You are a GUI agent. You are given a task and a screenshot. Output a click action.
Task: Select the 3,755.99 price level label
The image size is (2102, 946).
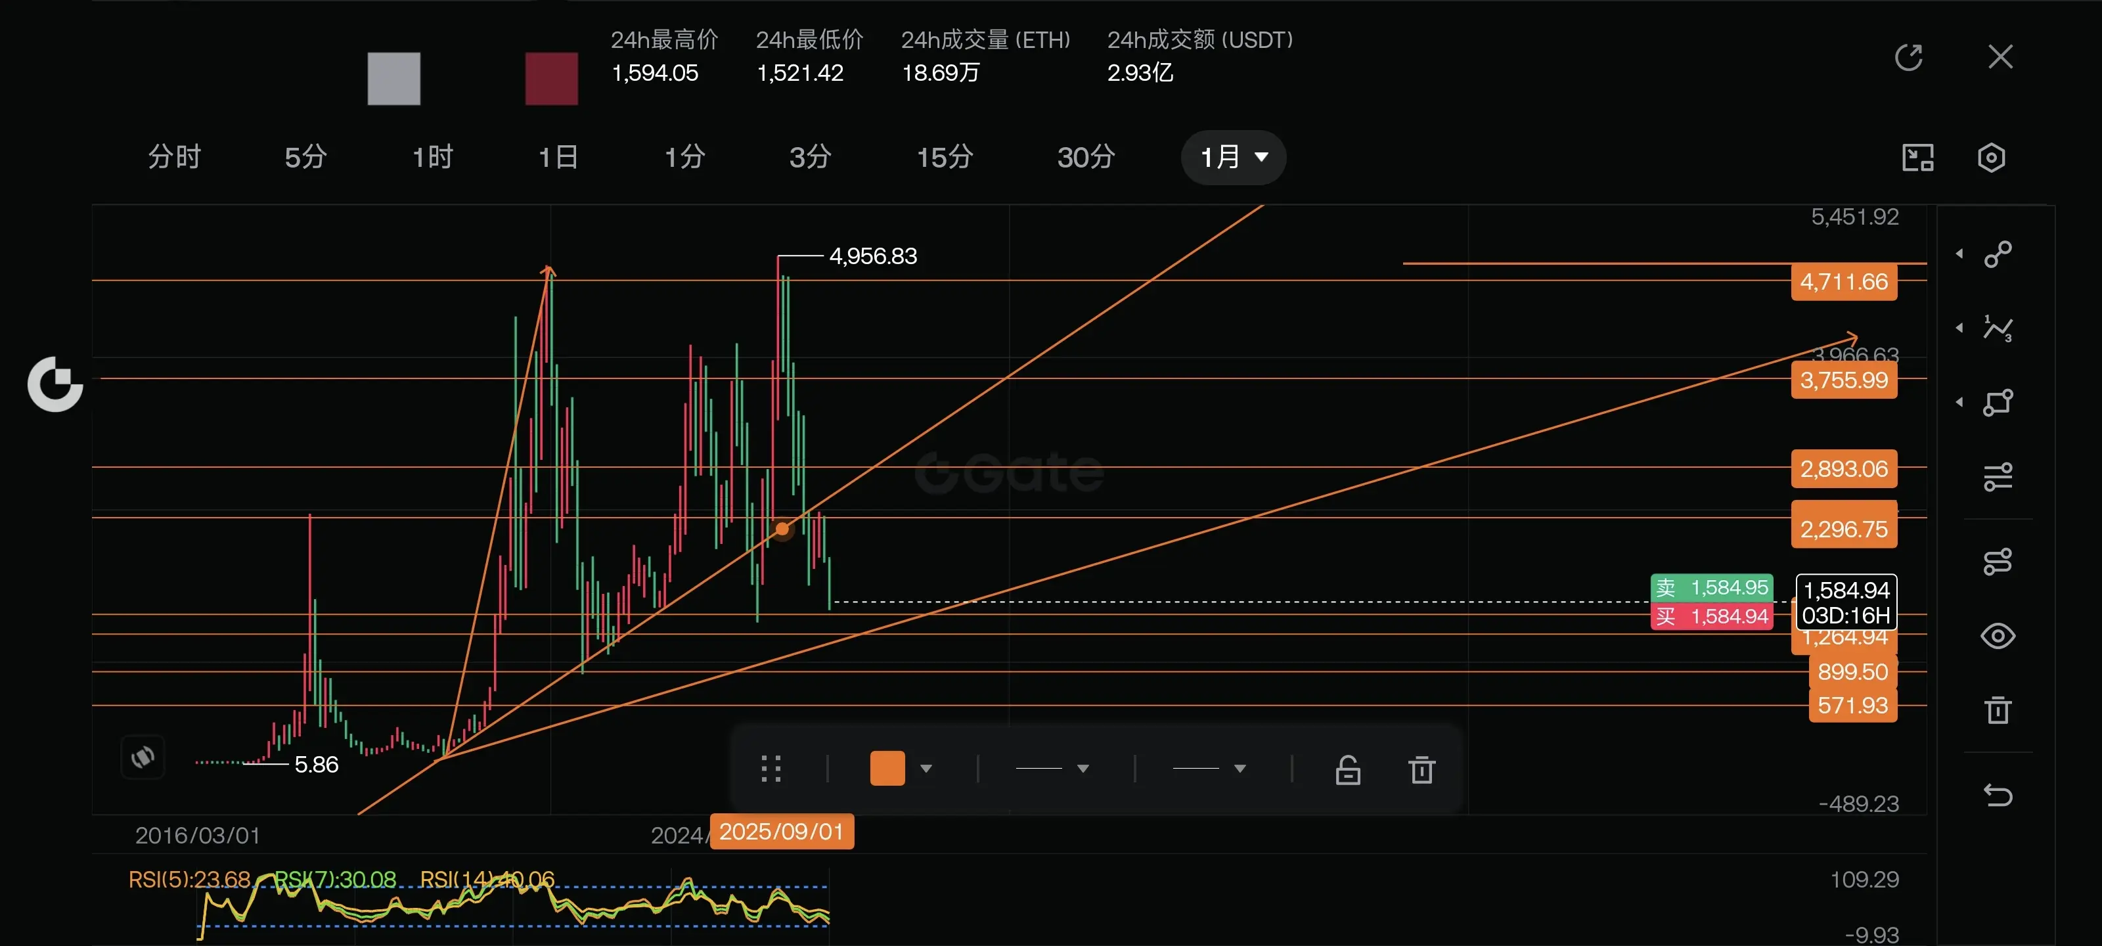[1843, 380]
